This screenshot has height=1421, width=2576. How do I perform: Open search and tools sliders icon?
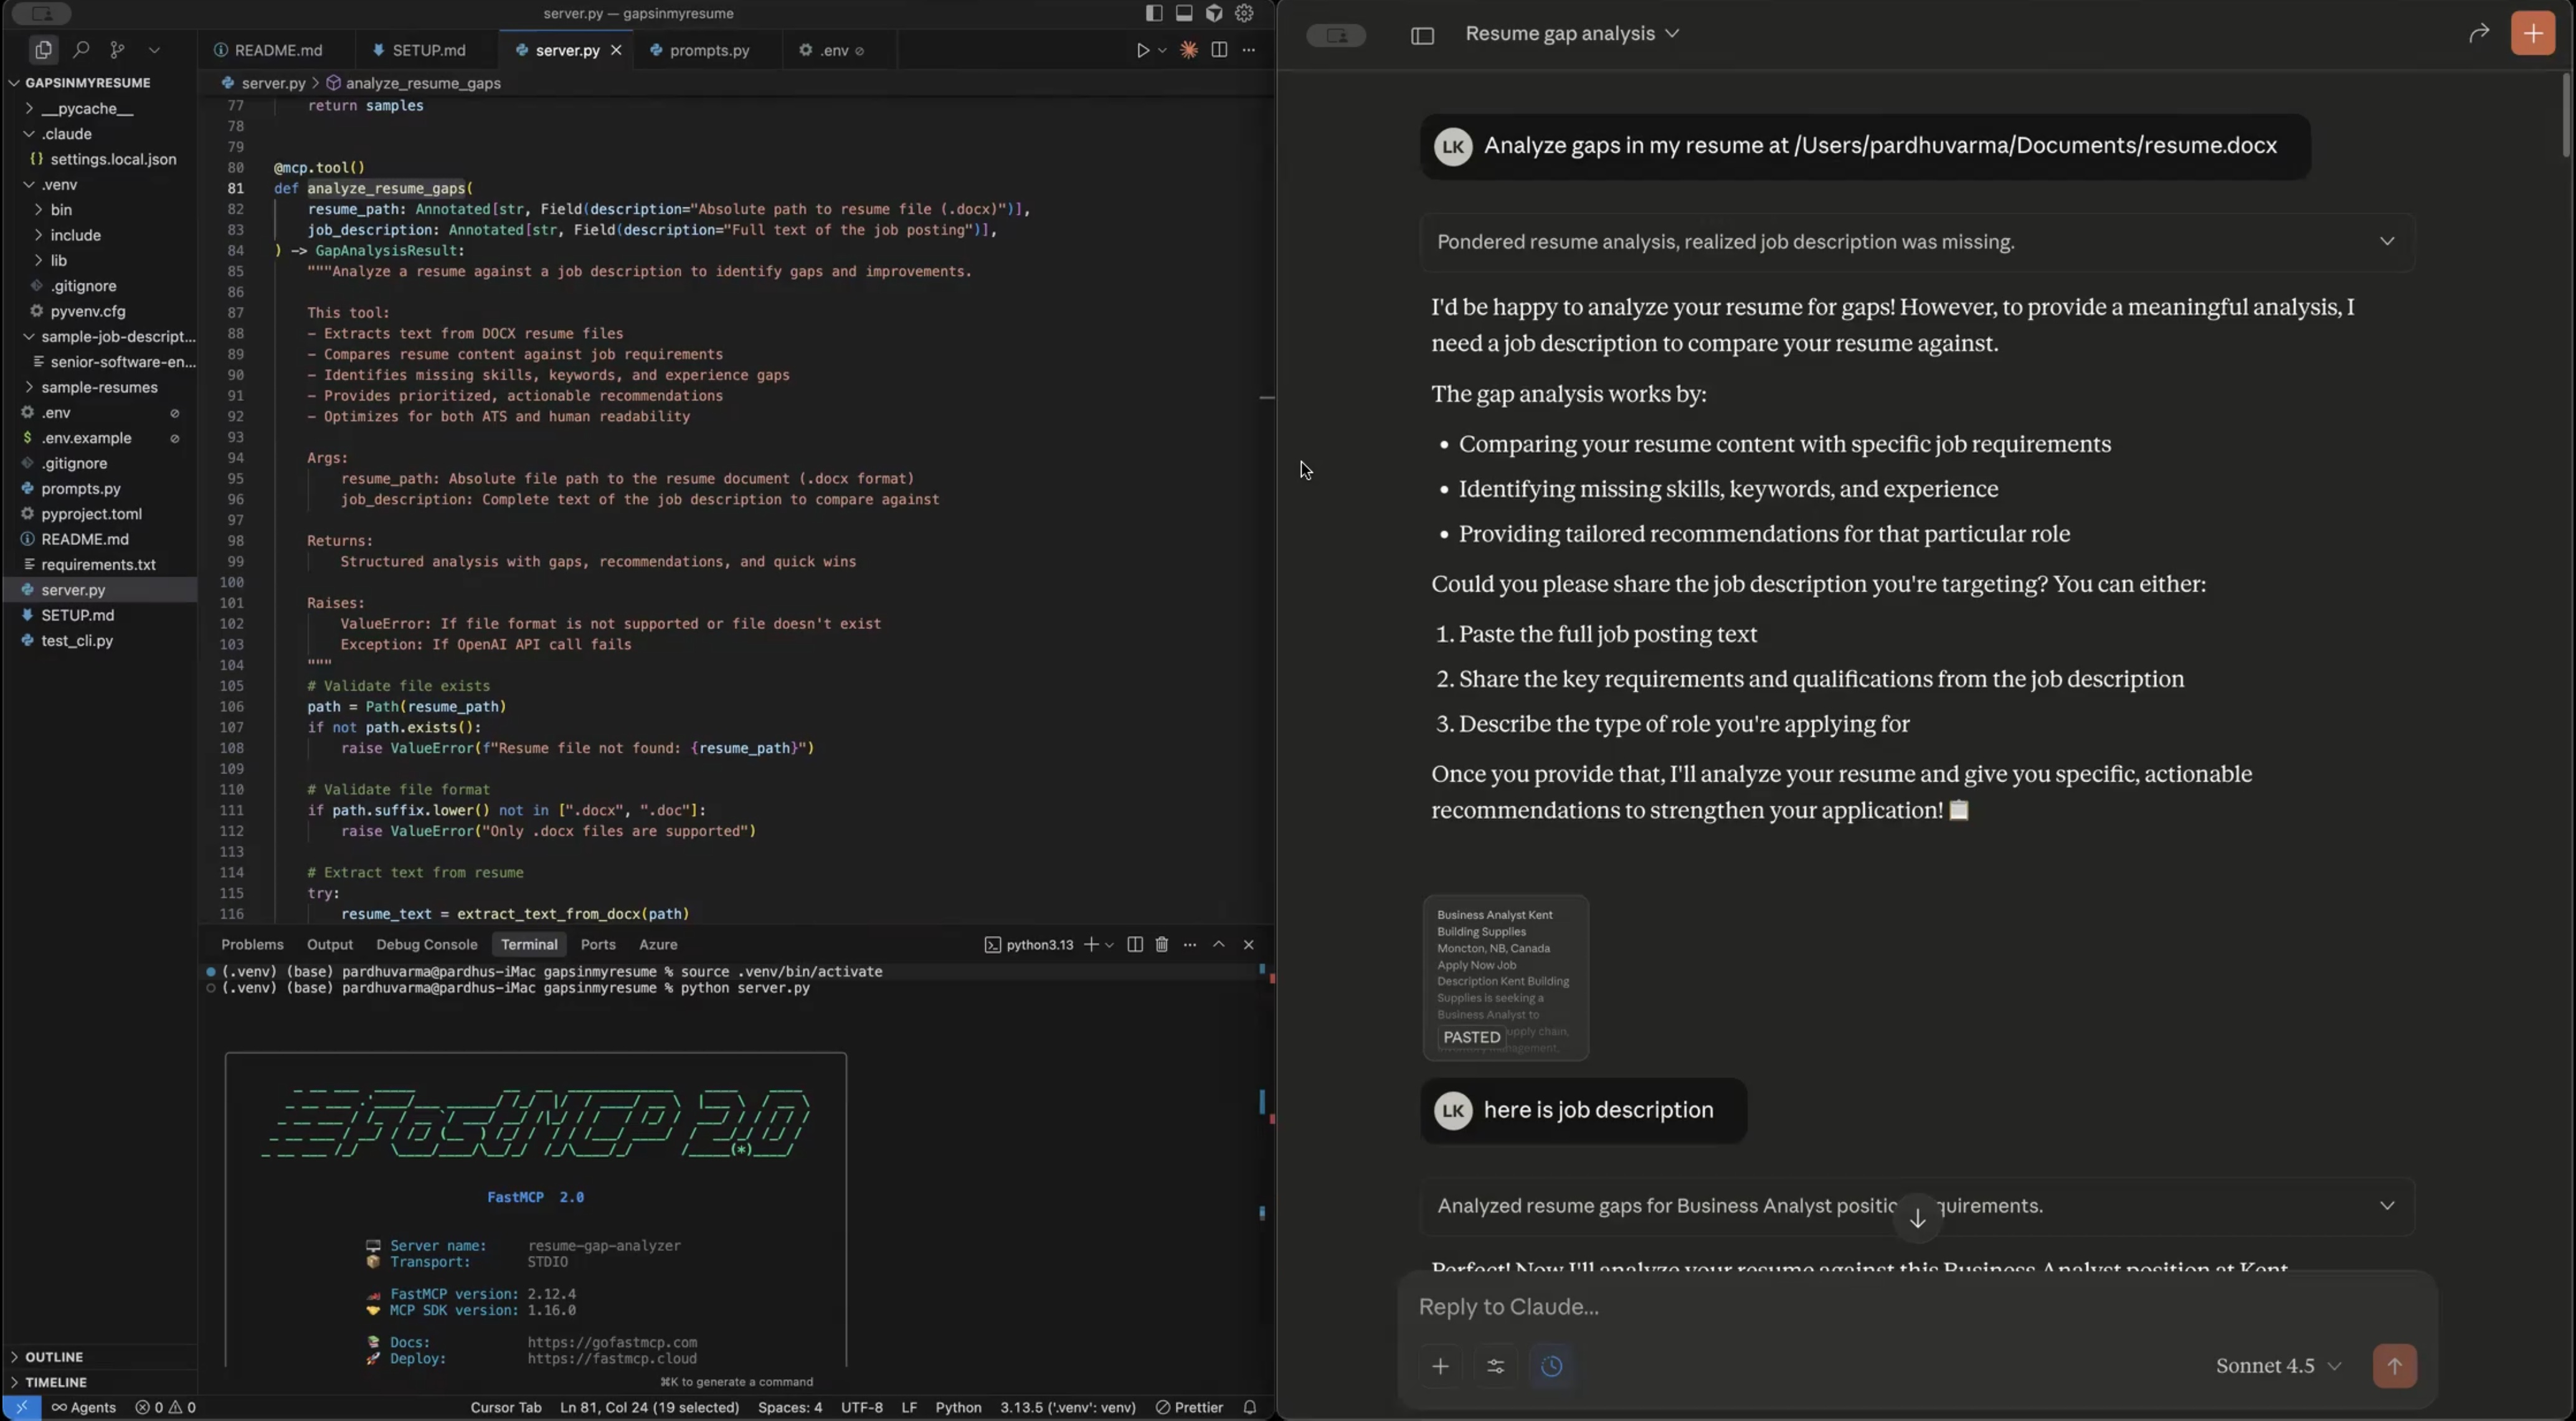(x=1495, y=1366)
